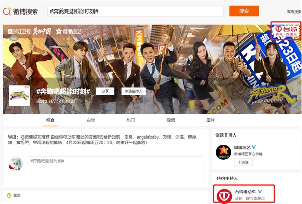Open the 台铃电动车 profile name link
The height and width of the screenshot is (204, 302).
[245, 192]
